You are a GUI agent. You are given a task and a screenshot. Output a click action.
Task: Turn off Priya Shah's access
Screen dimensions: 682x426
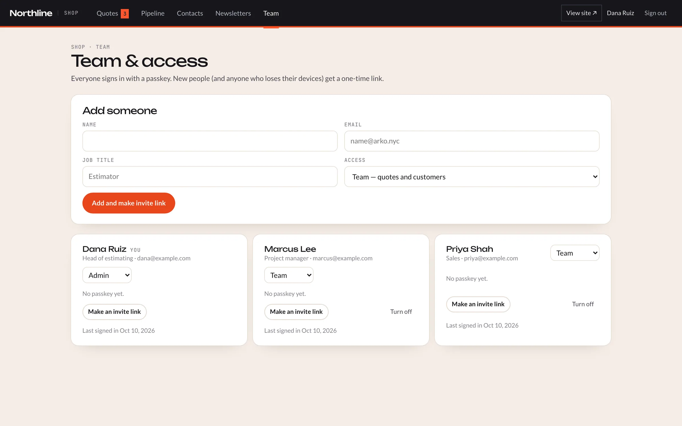583,304
